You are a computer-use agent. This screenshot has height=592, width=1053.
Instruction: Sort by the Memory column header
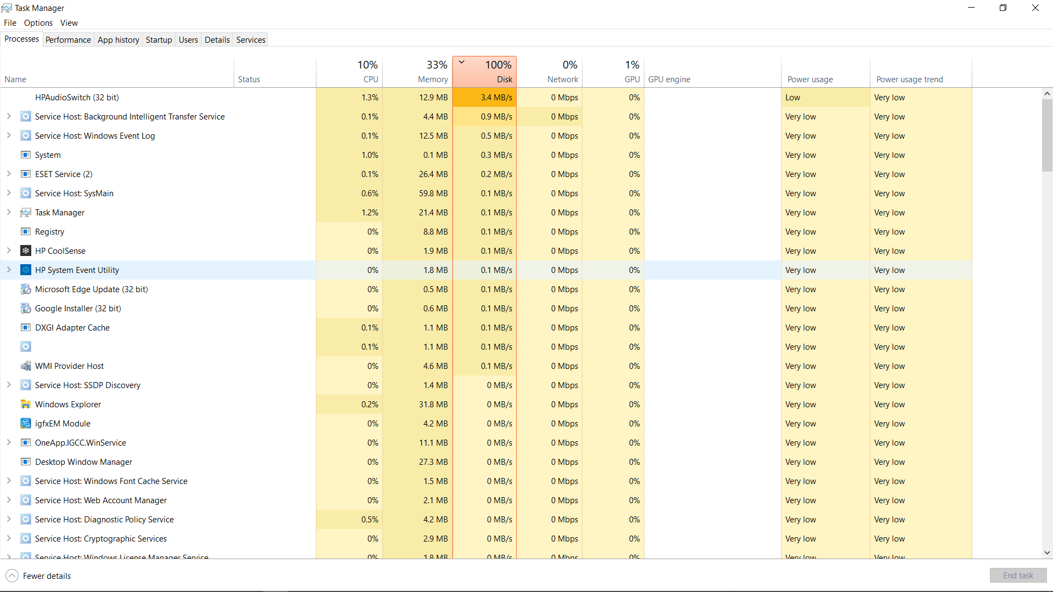point(417,72)
